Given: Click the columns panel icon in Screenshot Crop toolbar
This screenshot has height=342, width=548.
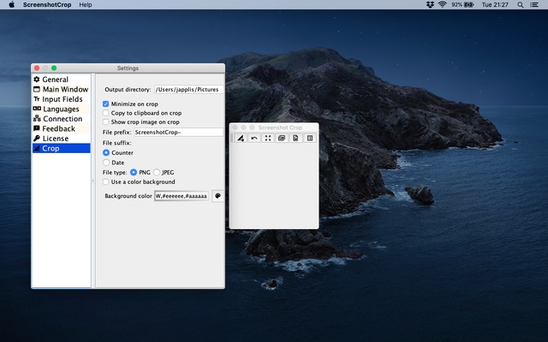Looking at the screenshot, I should click(310, 139).
